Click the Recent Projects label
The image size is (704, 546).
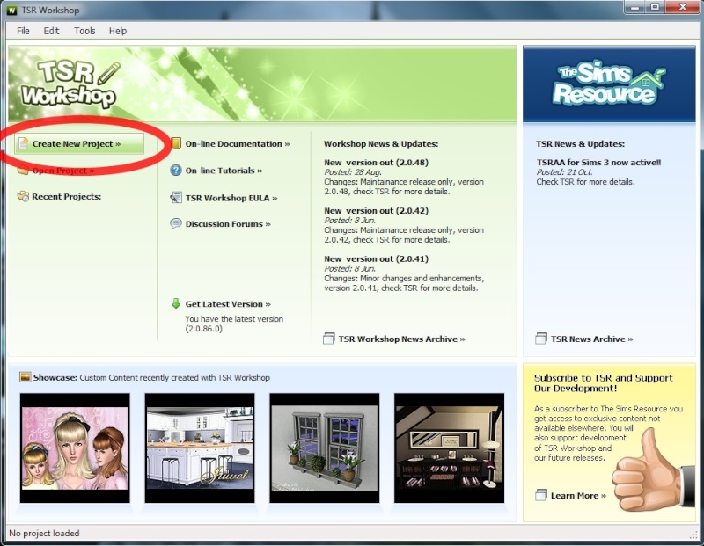tap(67, 196)
